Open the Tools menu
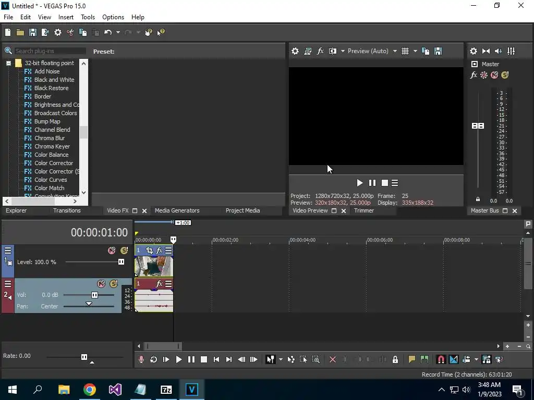 coord(88,17)
